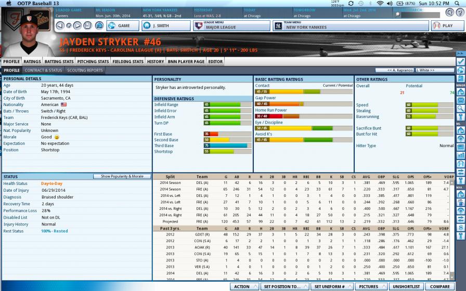This screenshot has height=291, width=466.
Task: Click the Wi-Fi status icon in menu bar
Action: [x=380, y=3]
